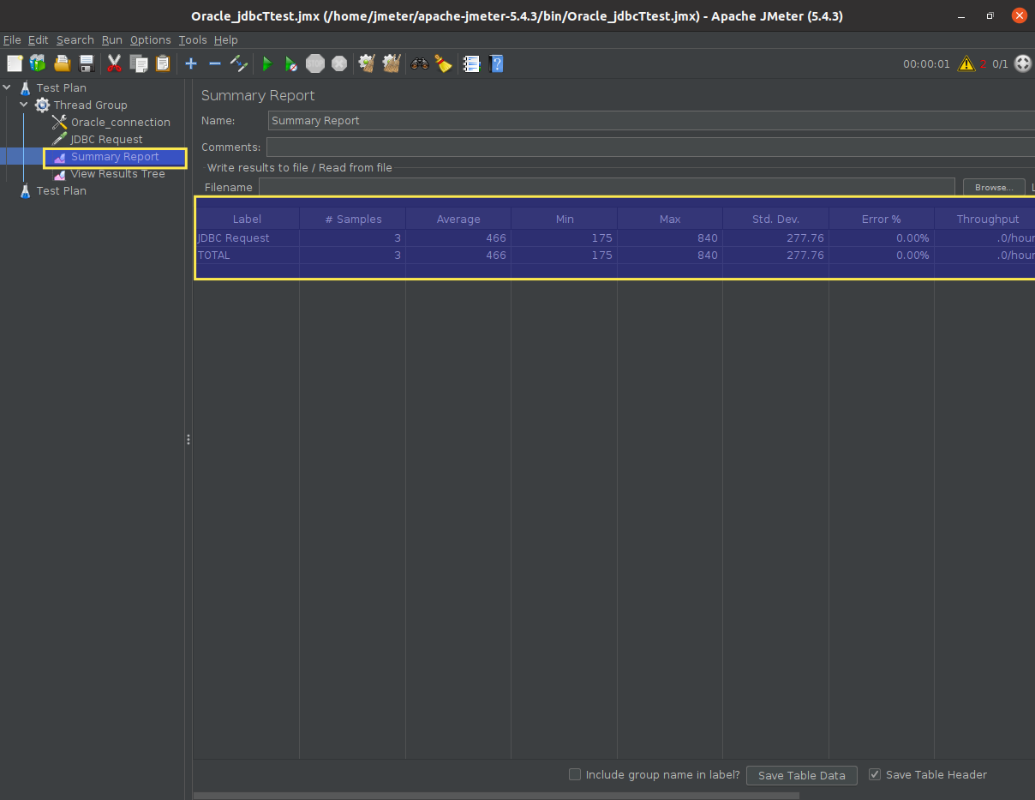This screenshot has width=1035, height=800.
Task: Open the Edit menu
Action: pyautogui.click(x=38, y=40)
